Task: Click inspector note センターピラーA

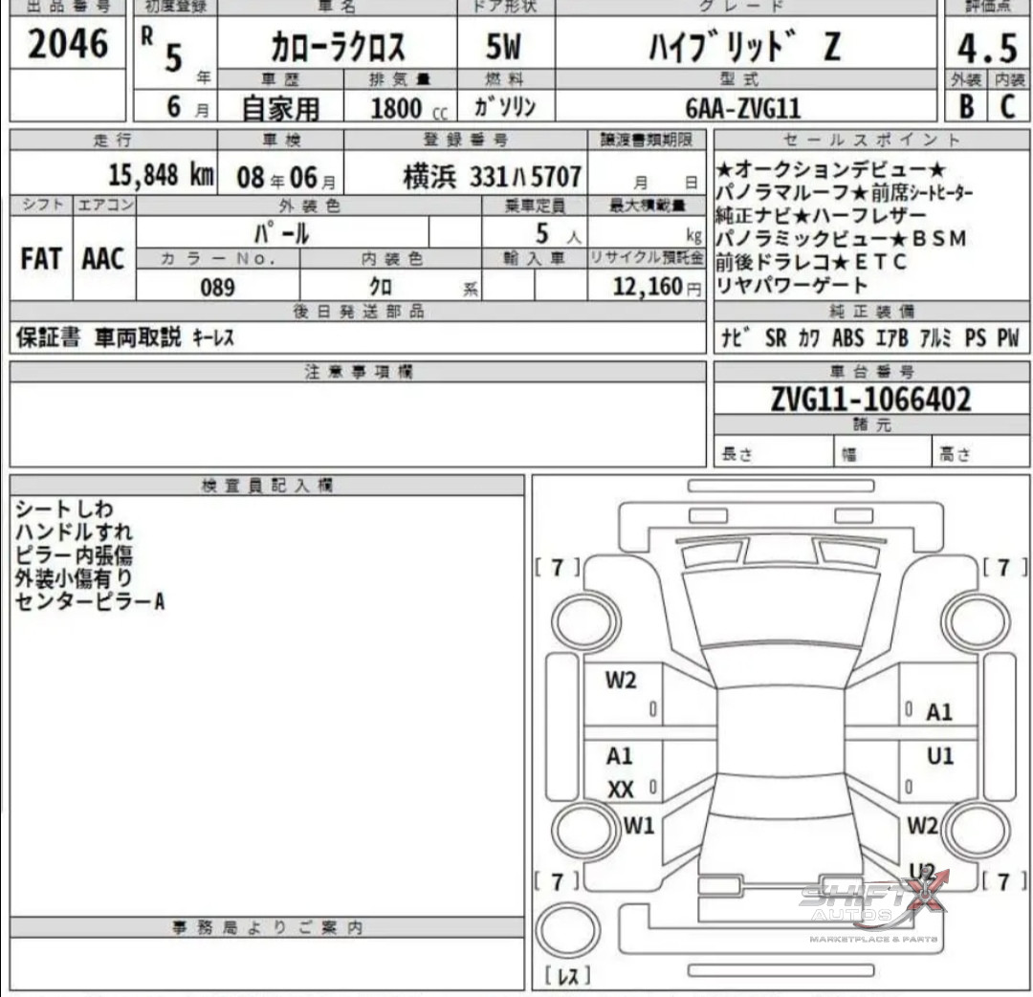Action: click(x=90, y=601)
